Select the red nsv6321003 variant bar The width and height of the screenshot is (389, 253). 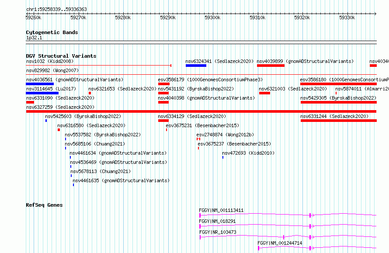(x=264, y=93)
